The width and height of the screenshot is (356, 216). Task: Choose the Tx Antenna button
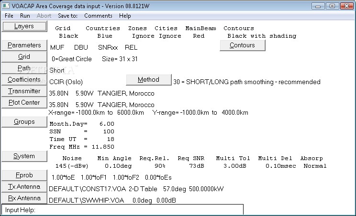pos(24,187)
